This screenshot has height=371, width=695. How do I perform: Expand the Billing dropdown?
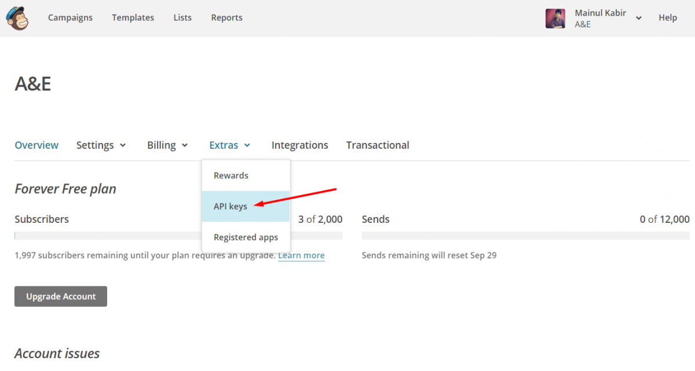[x=167, y=145]
